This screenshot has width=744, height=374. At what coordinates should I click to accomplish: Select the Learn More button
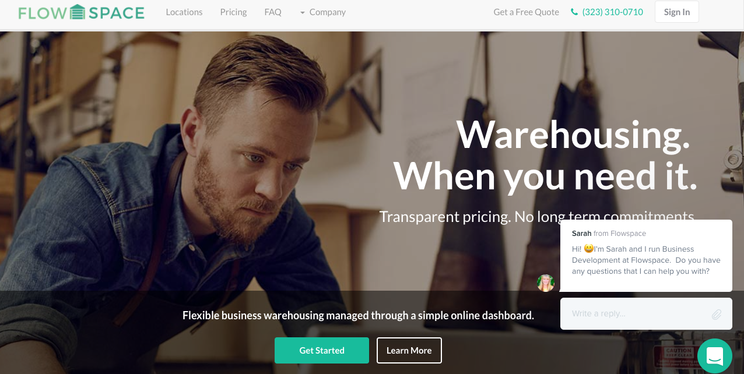pyautogui.click(x=409, y=350)
